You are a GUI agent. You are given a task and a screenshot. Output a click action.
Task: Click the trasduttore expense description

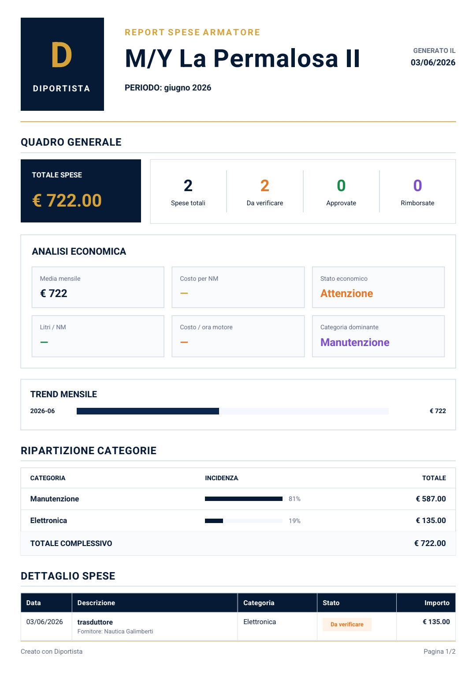pyautogui.click(x=95, y=622)
